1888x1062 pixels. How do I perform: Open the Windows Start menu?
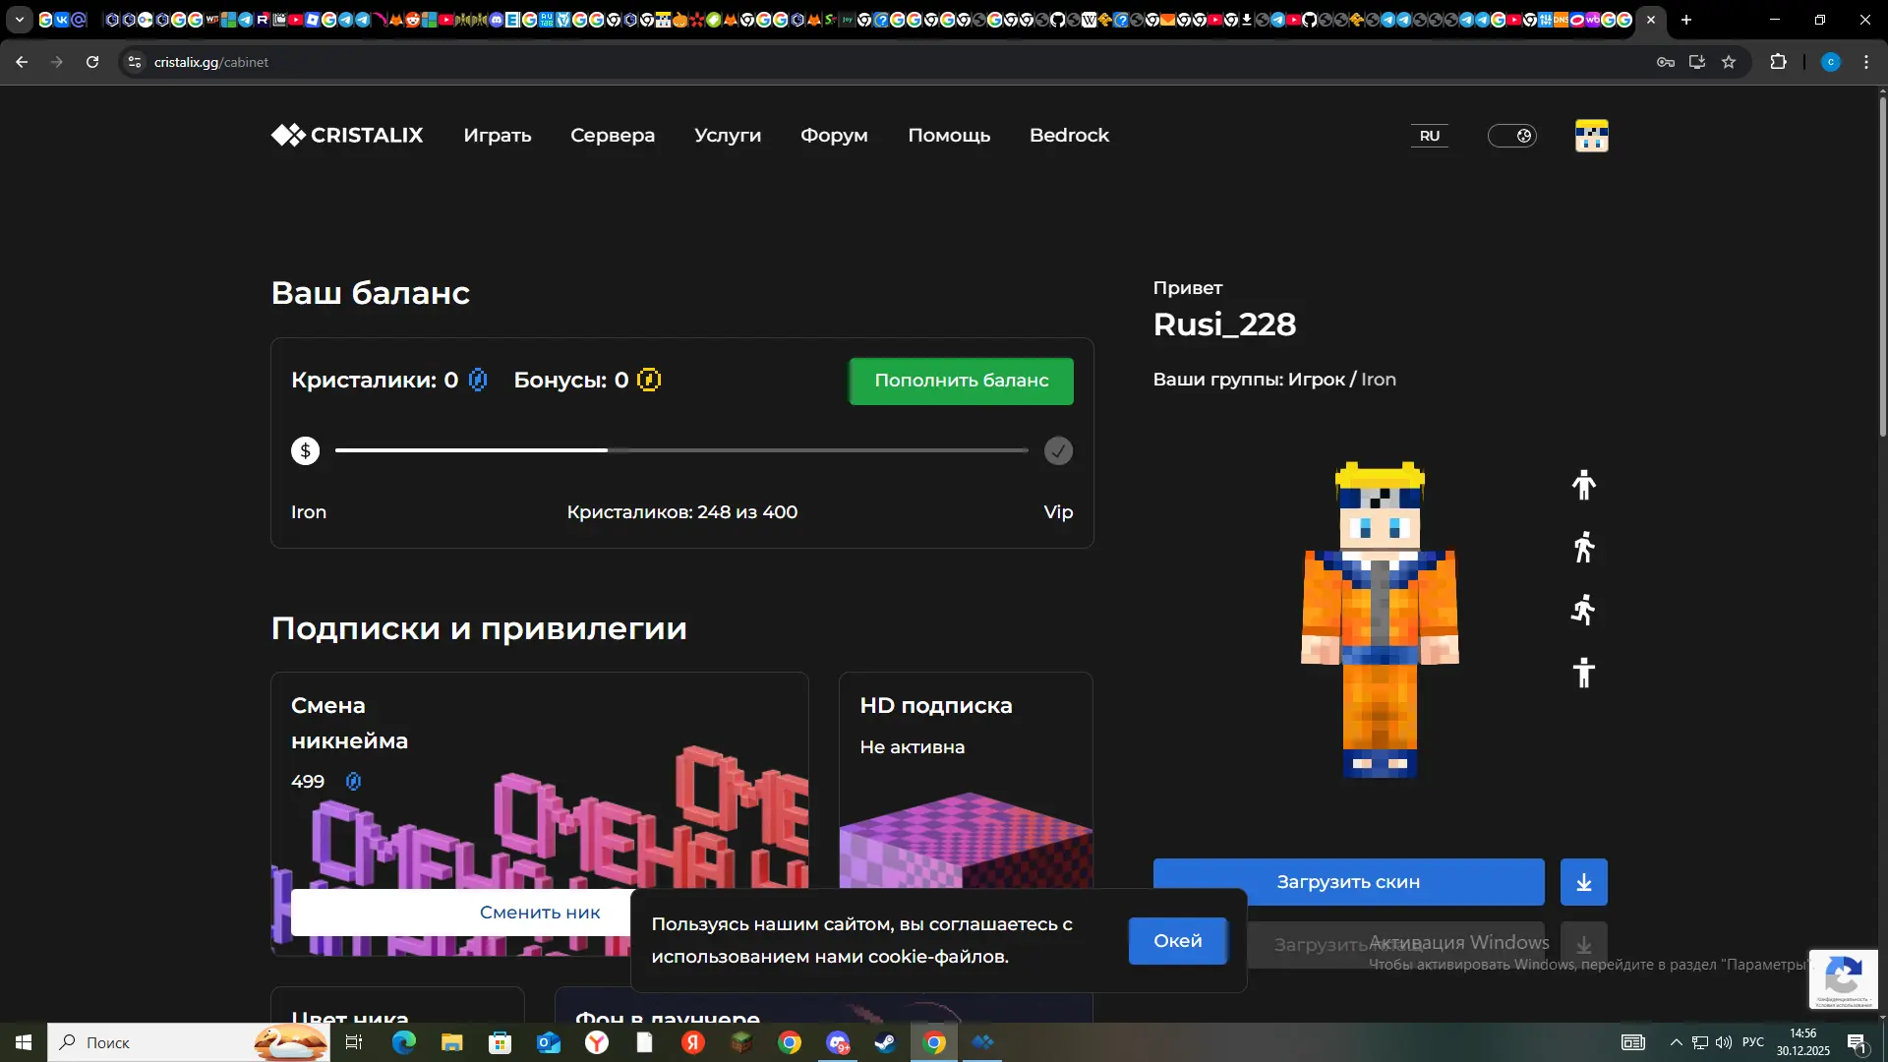click(x=24, y=1042)
